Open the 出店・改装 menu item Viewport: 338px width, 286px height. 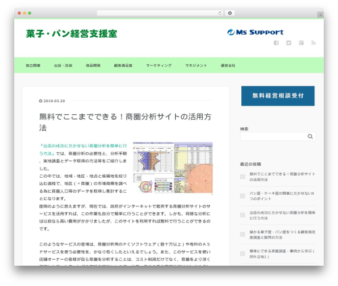pos(63,66)
